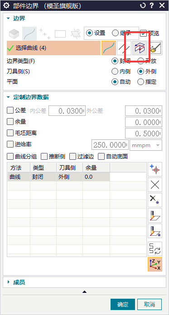
Task: Click the 取消 button
Action: [150, 304]
